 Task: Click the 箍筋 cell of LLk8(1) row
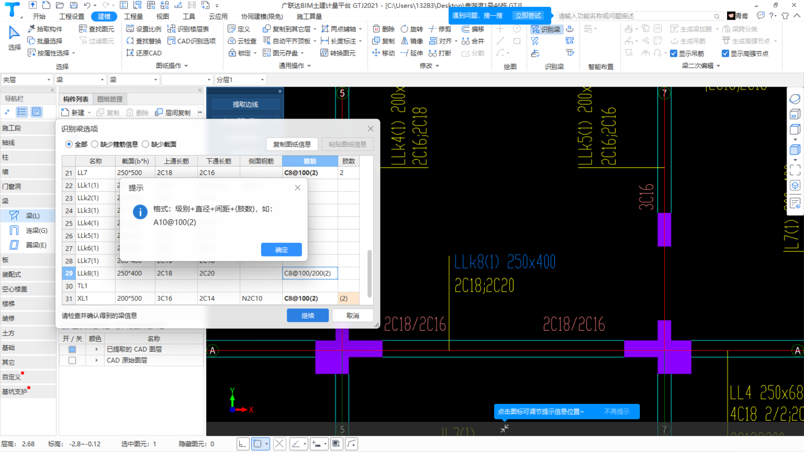click(x=310, y=273)
